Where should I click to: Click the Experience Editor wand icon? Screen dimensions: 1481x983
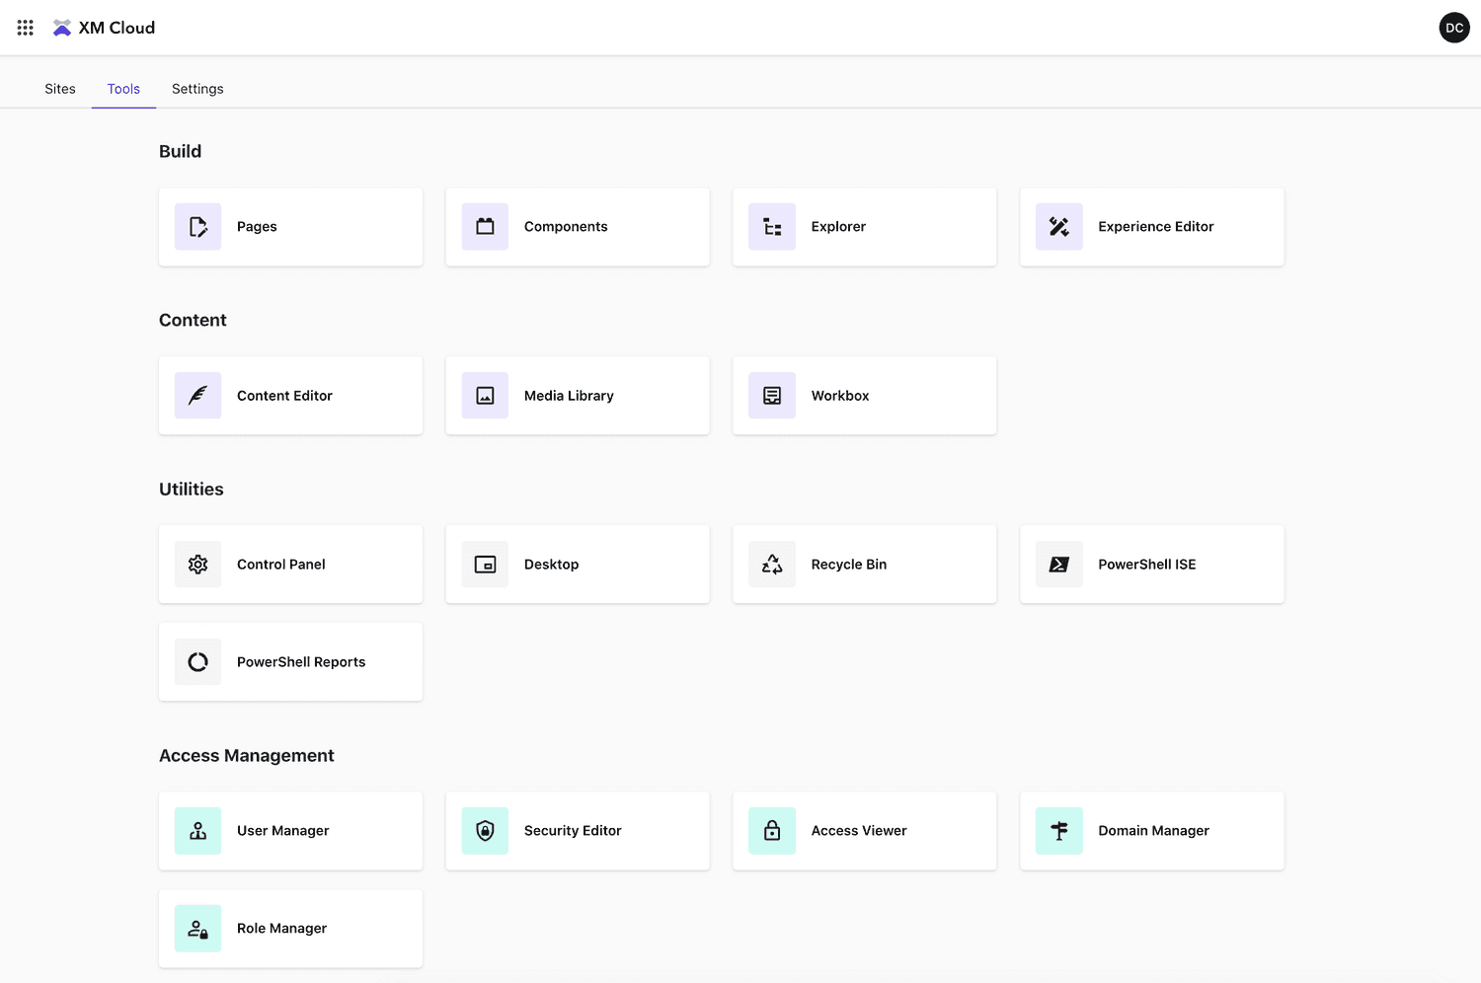point(1059,227)
